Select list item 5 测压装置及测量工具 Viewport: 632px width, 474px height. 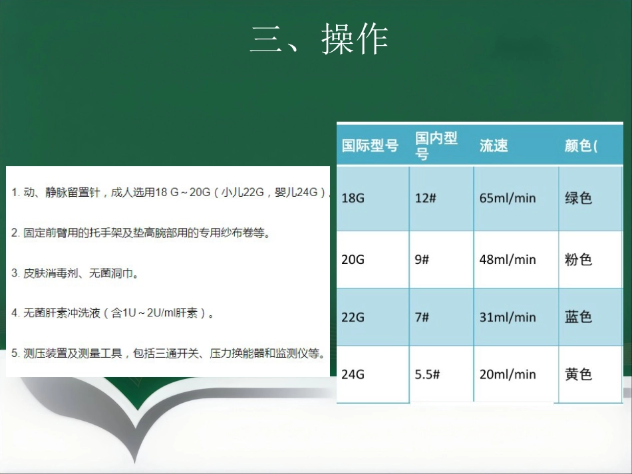pyautogui.click(x=168, y=354)
